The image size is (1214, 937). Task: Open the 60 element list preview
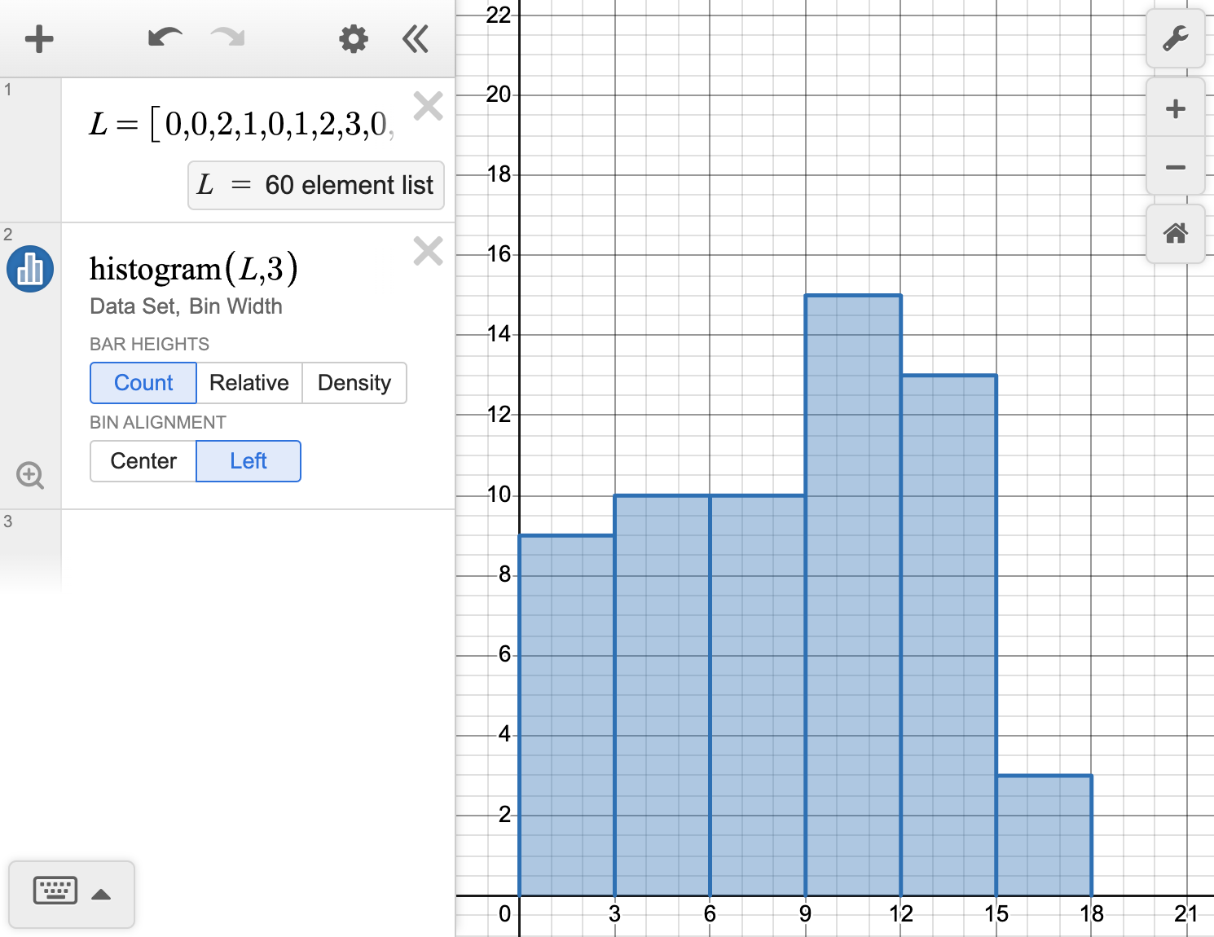point(315,185)
